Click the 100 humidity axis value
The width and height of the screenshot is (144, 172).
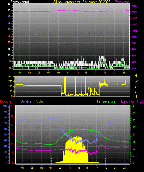(5, 106)
